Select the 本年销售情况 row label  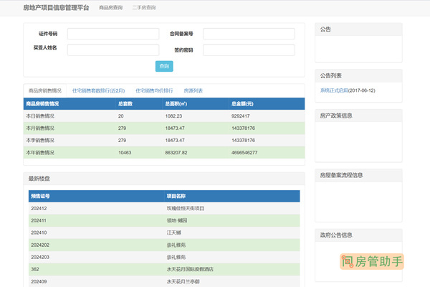40,153
